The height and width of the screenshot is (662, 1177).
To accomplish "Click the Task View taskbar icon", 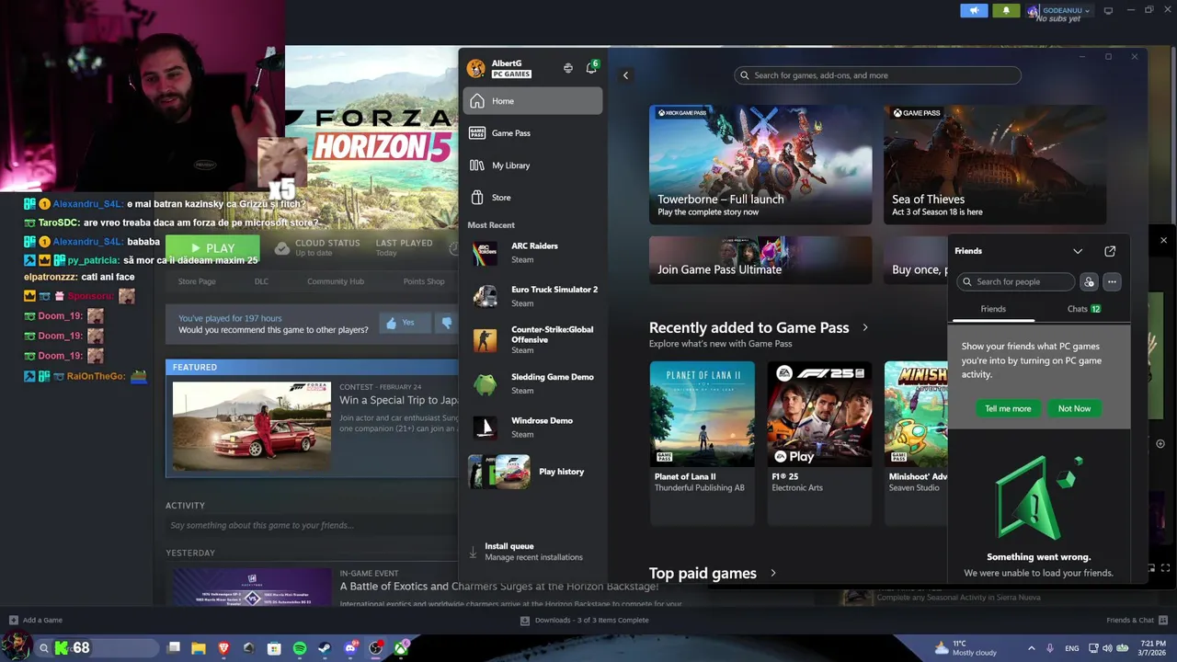I will pyautogui.click(x=174, y=648).
